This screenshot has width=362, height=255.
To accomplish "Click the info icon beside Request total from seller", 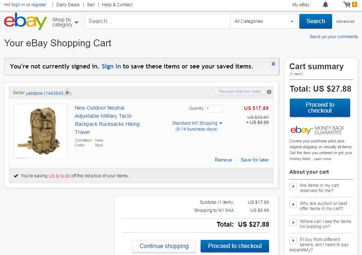I will coord(269,92).
